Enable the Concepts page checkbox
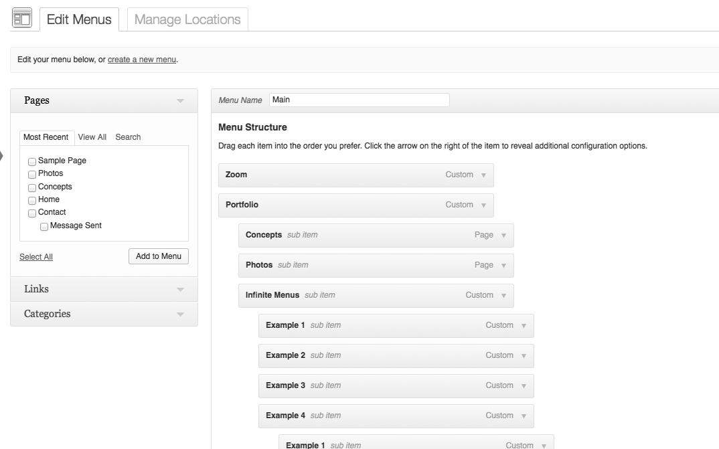 [32, 187]
